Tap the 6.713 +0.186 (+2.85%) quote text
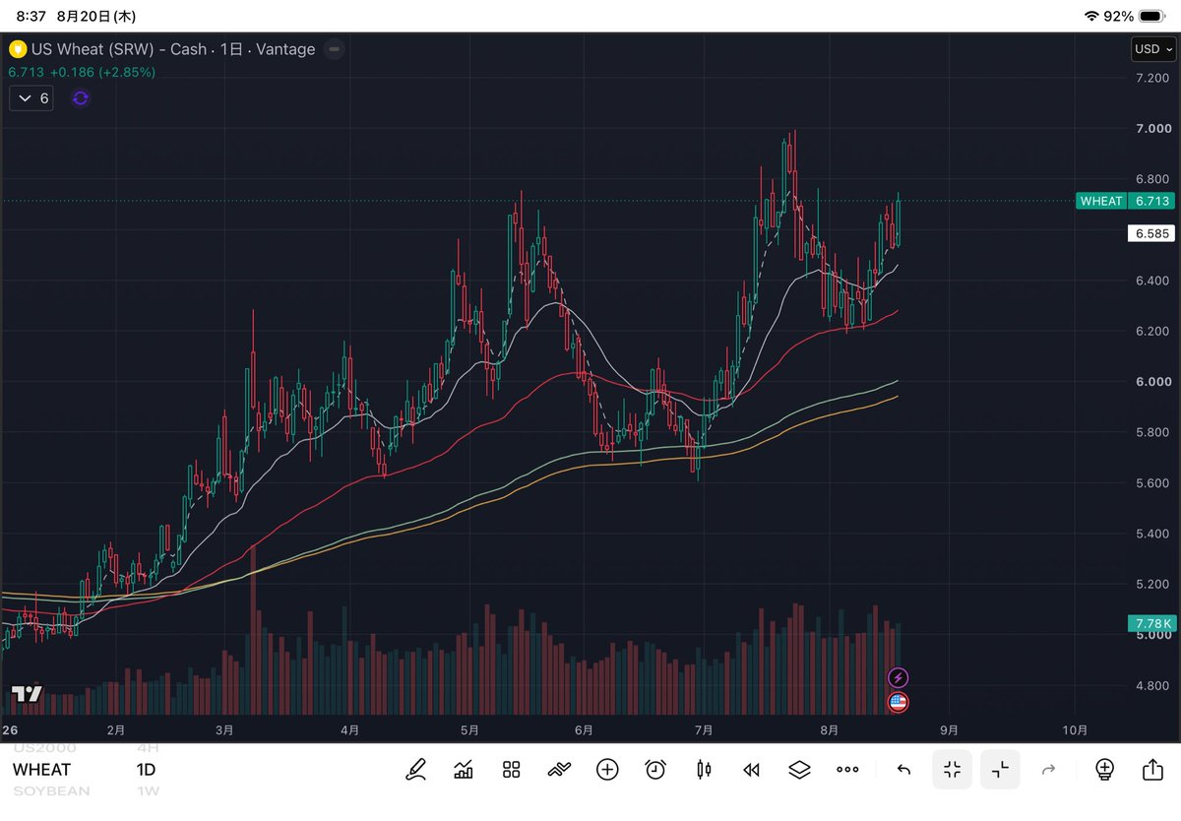This screenshot has height=821, width=1181. (x=82, y=72)
